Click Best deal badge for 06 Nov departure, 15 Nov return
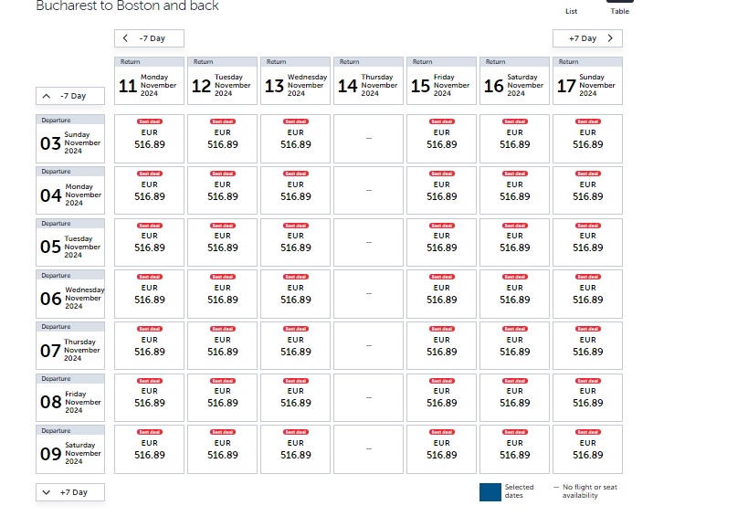This screenshot has height=516, width=748. coord(441,277)
